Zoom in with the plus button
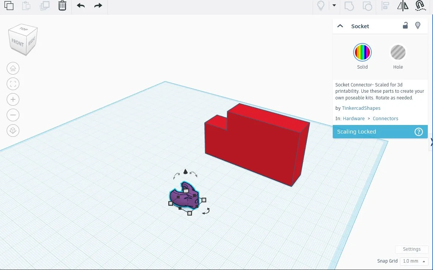 coord(13,99)
